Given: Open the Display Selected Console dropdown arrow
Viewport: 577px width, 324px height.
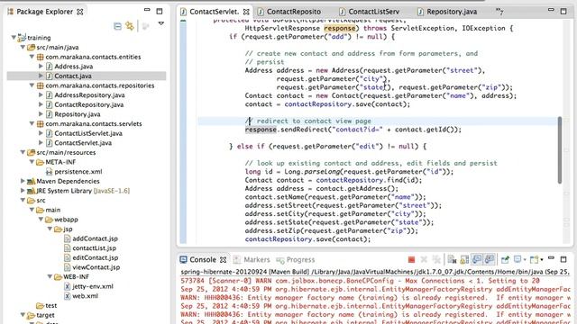Looking at the screenshot, I should (x=525, y=260).
